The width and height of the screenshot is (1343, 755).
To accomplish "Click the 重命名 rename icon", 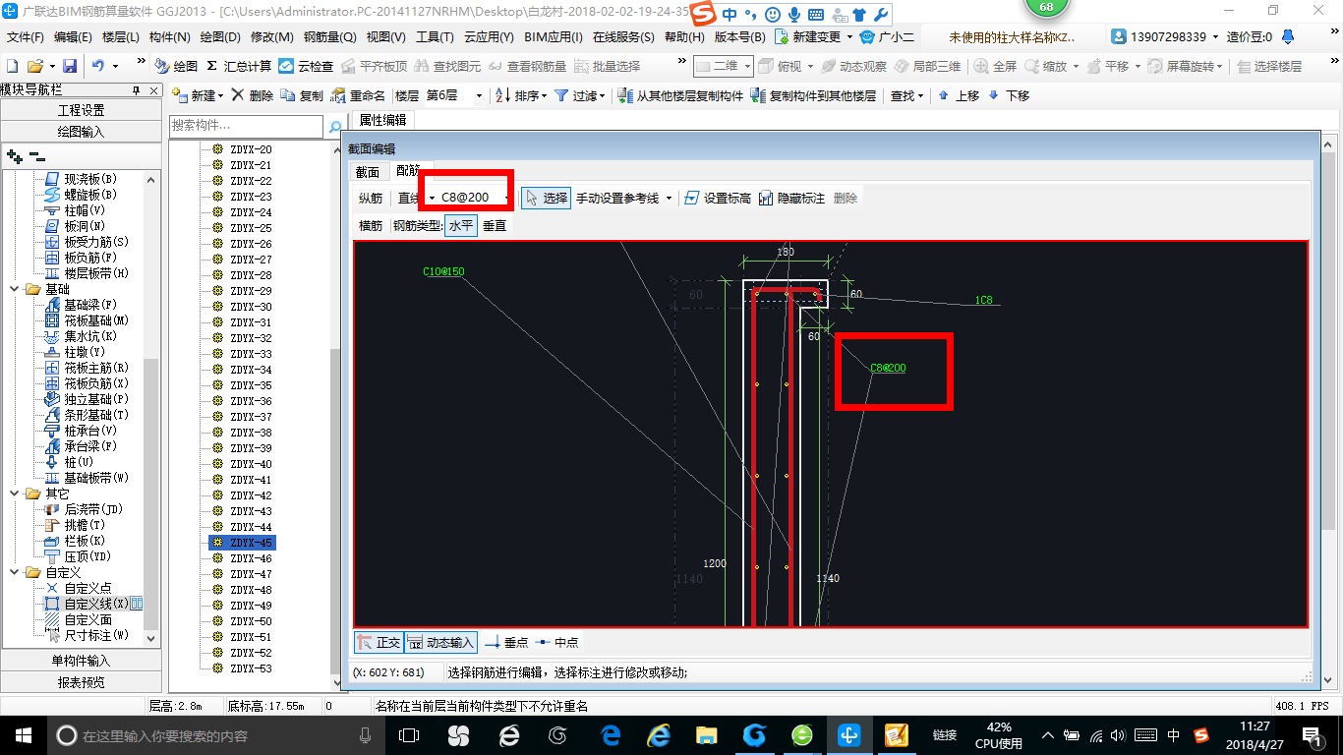I will (x=338, y=95).
